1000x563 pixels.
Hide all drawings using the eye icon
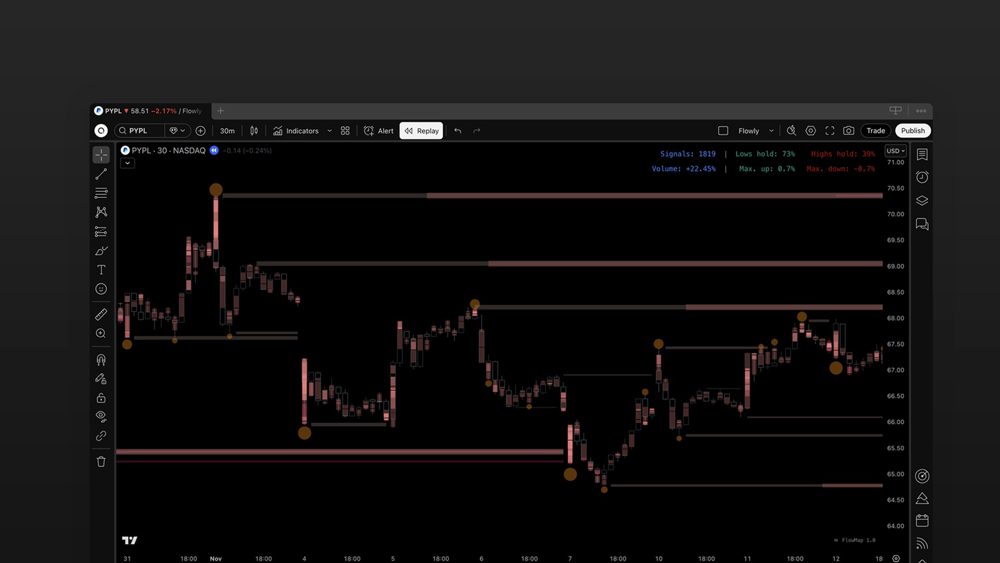101,415
